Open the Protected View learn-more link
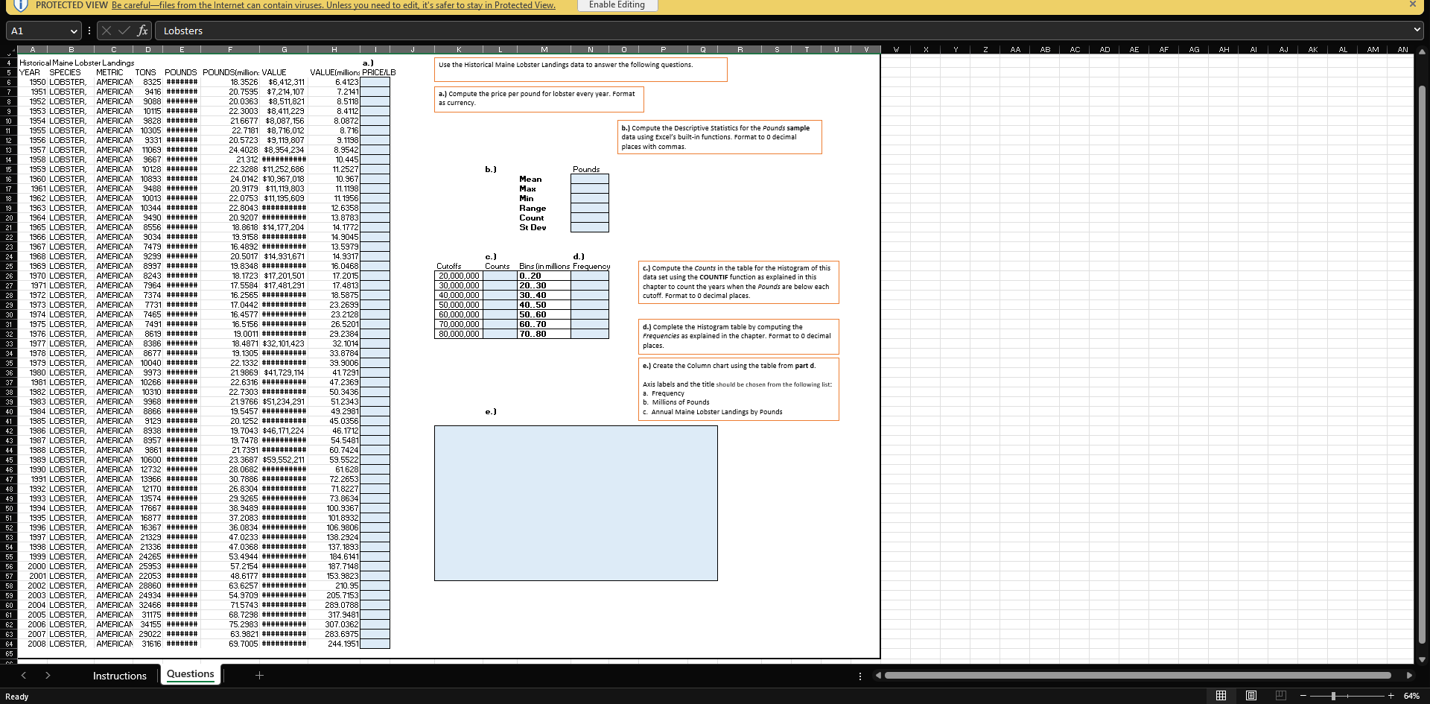This screenshot has width=1430, height=704. click(x=333, y=5)
